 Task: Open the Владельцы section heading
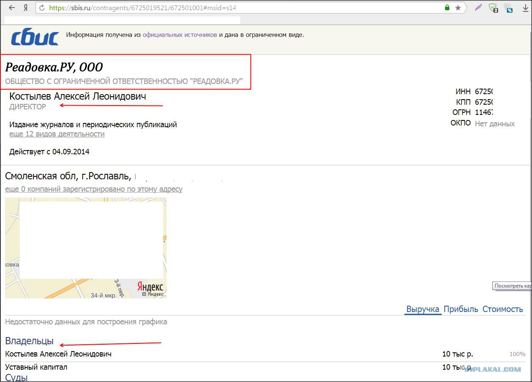click(29, 341)
